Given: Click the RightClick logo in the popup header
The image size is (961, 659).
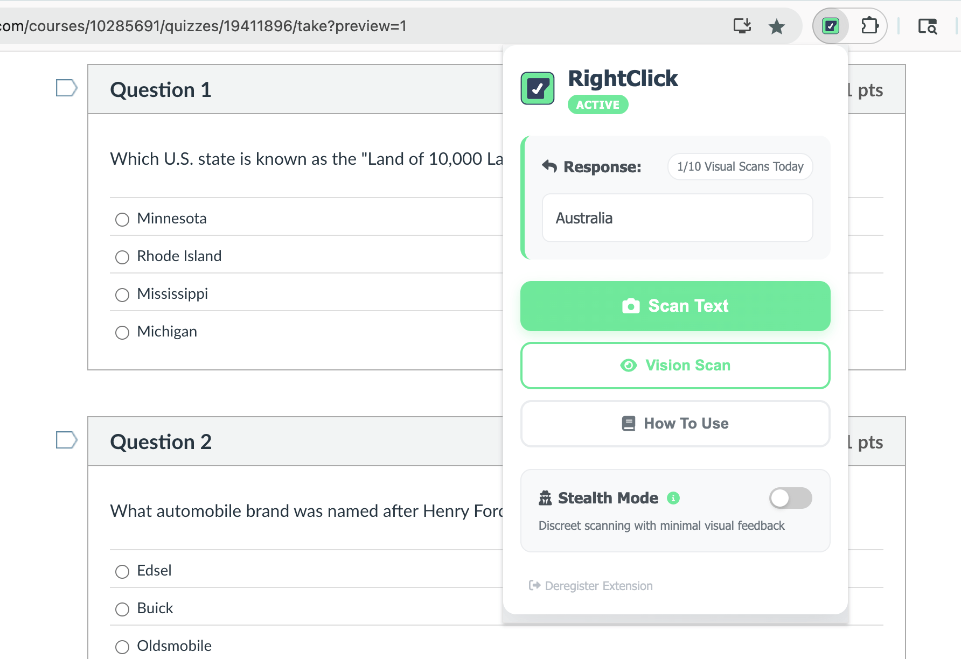Looking at the screenshot, I should tap(537, 88).
